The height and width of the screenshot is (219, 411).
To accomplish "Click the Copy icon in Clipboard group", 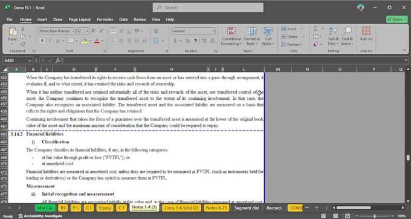I will pyautogui.click(x=23, y=36).
